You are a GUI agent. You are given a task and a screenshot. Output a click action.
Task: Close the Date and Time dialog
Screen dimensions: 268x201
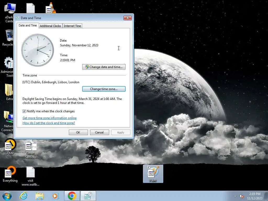127,18
